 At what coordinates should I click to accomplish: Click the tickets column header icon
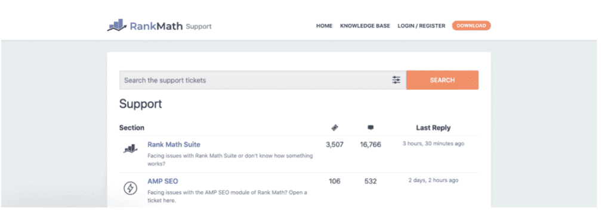pos(334,127)
